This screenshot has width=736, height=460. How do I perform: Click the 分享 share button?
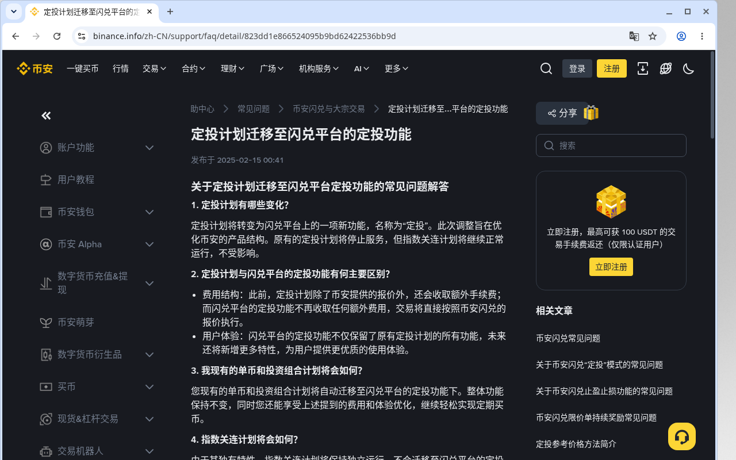pyautogui.click(x=562, y=113)
